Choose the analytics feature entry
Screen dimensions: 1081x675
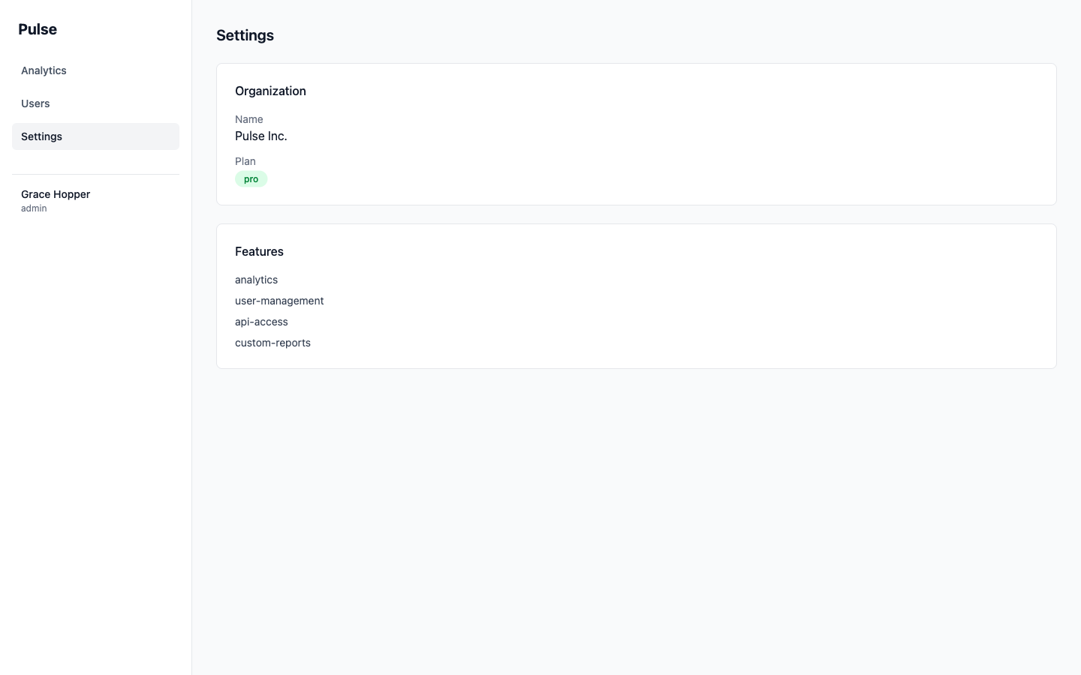click(x=256, y=280)
